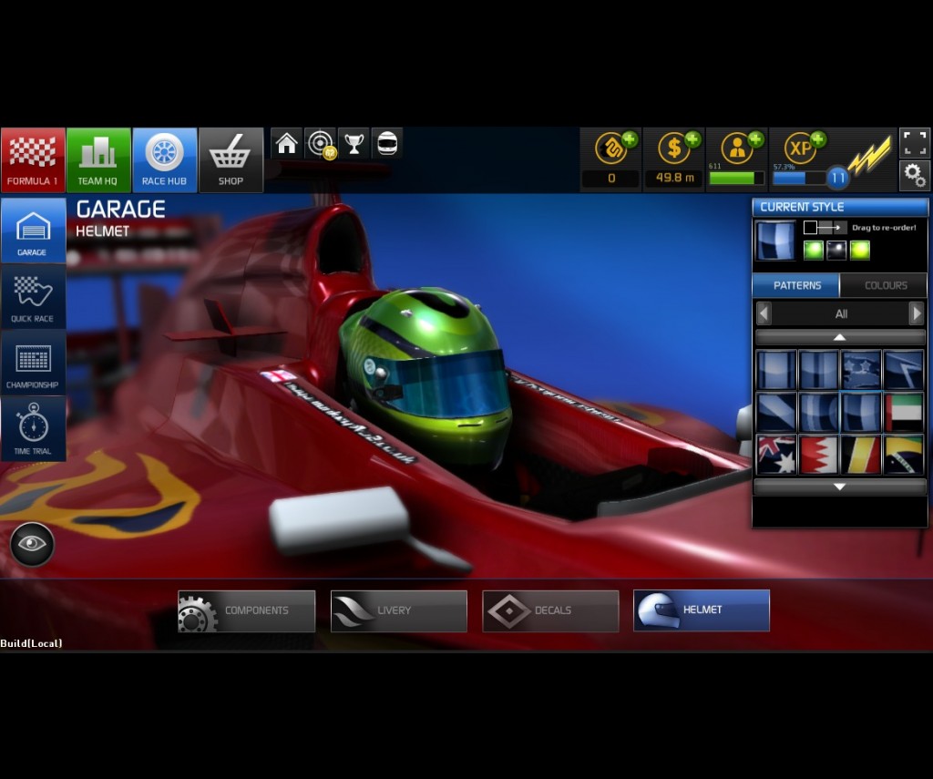Open Time Trial stopwatch in sidebar

[33, 429]
